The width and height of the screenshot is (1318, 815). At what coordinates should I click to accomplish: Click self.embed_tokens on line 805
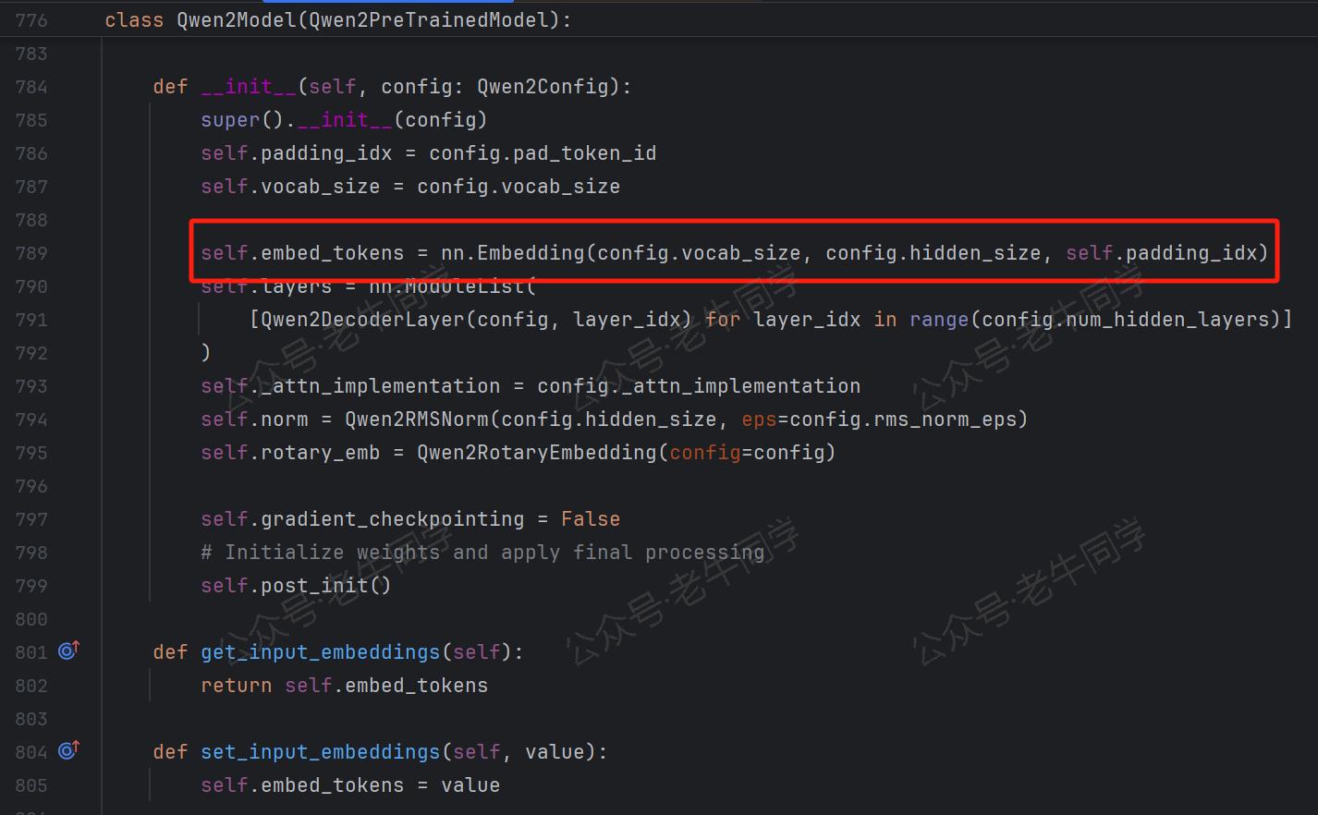pos(302,785)
